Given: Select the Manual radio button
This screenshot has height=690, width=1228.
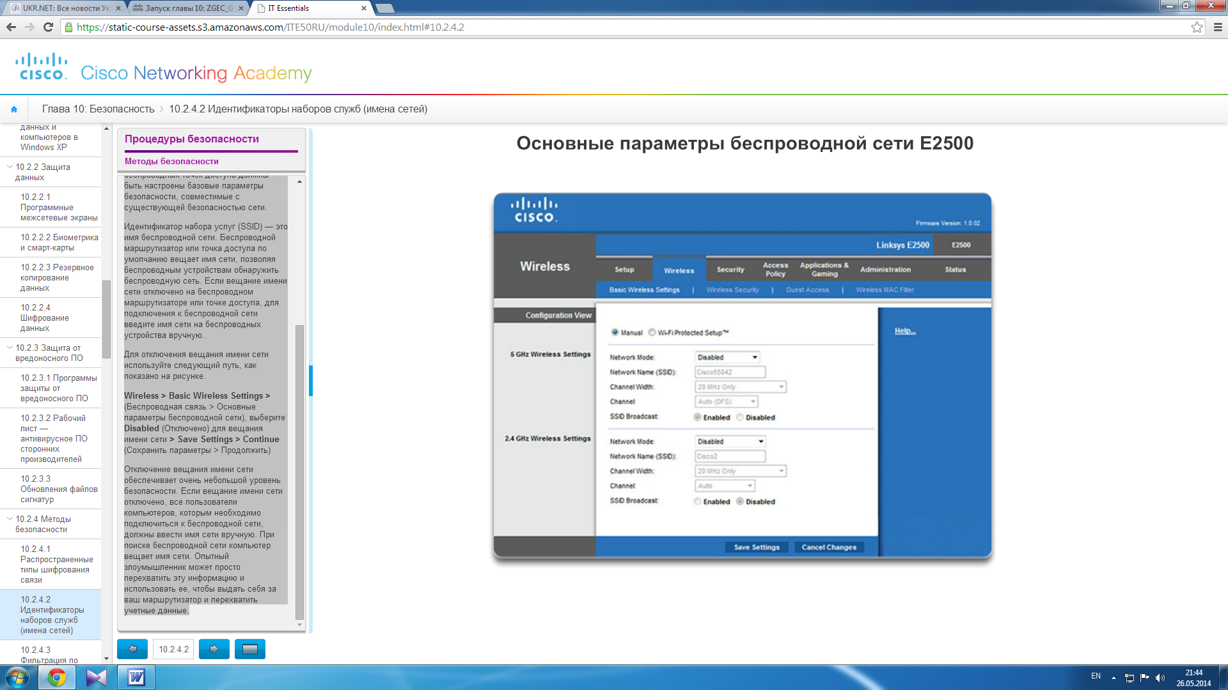Looking at the screenshot, I should pyautogui.click(x=615, y=332).
